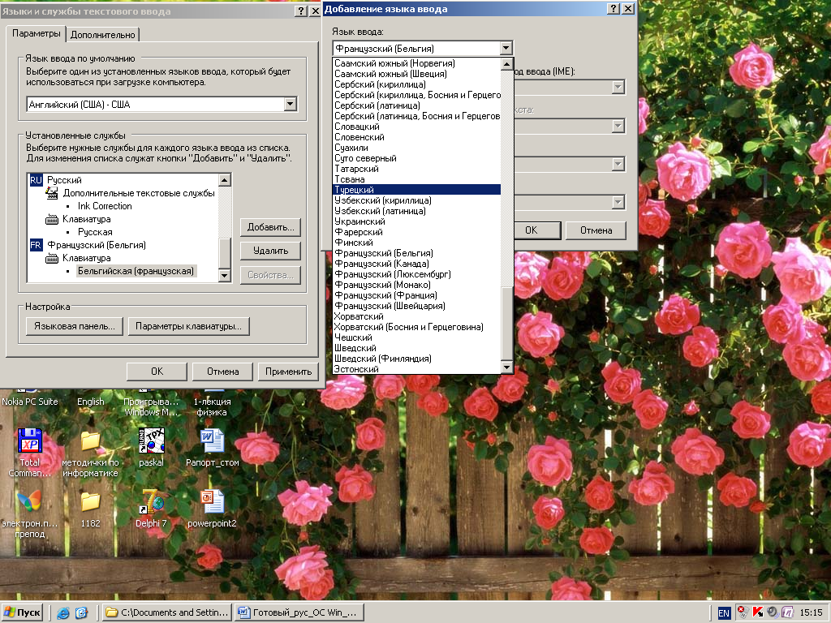Click the Параметры клавиатуры... button
This screenshot has width=831, height=623.
point(188,326)
